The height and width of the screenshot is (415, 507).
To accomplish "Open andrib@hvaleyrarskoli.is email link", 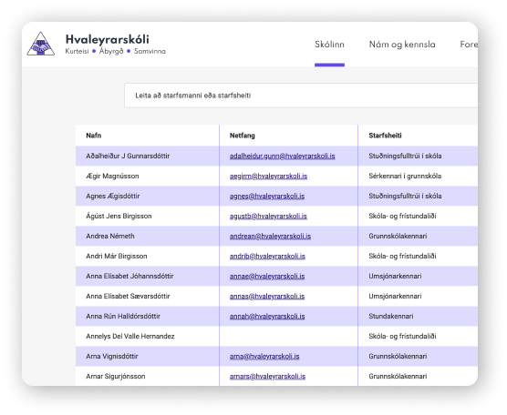I will pos(267,256).
